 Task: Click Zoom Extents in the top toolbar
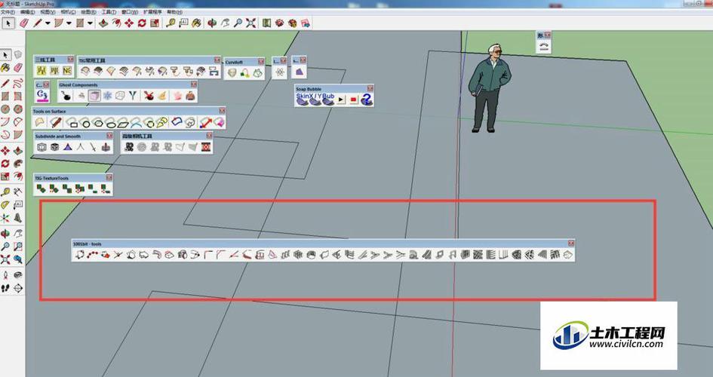[x=251, y=23]
